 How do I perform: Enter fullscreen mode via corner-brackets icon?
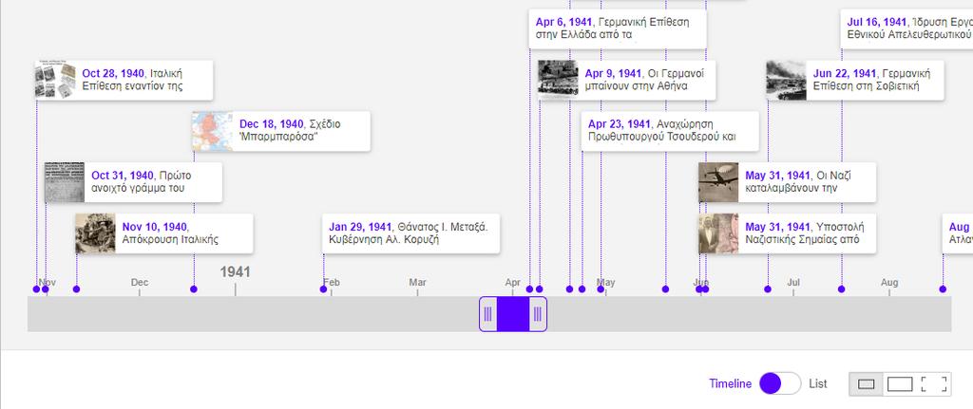click(935, 384)
